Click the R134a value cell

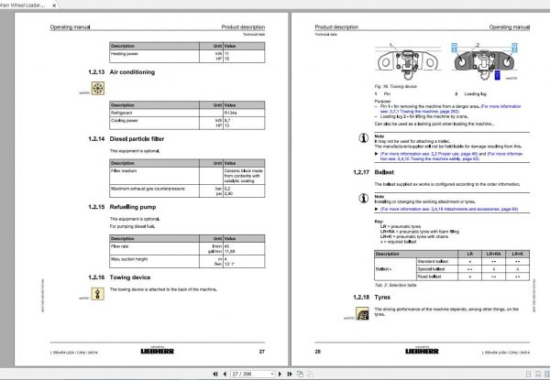[x=244, y=113]
